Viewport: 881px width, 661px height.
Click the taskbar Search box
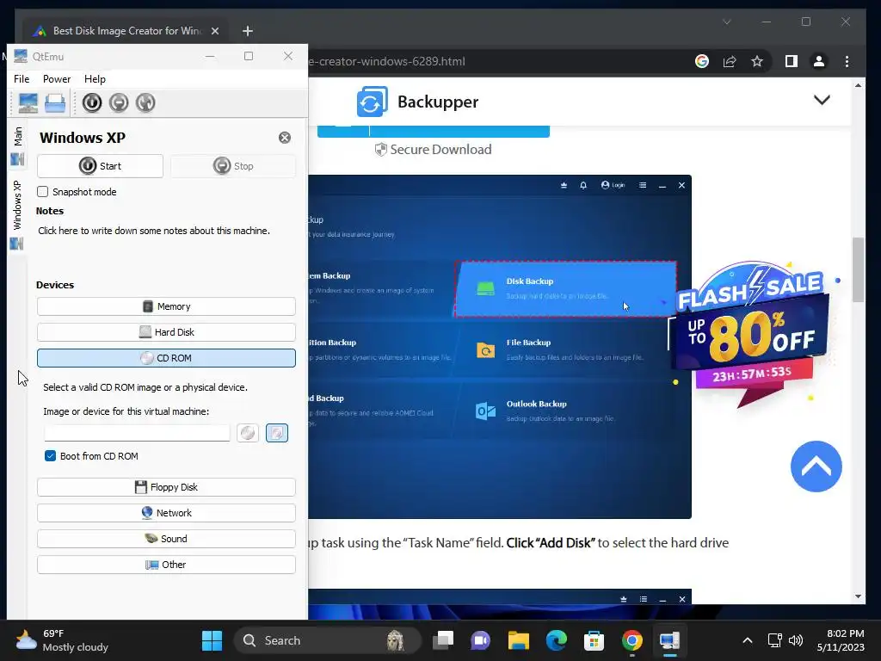[327, 640]
